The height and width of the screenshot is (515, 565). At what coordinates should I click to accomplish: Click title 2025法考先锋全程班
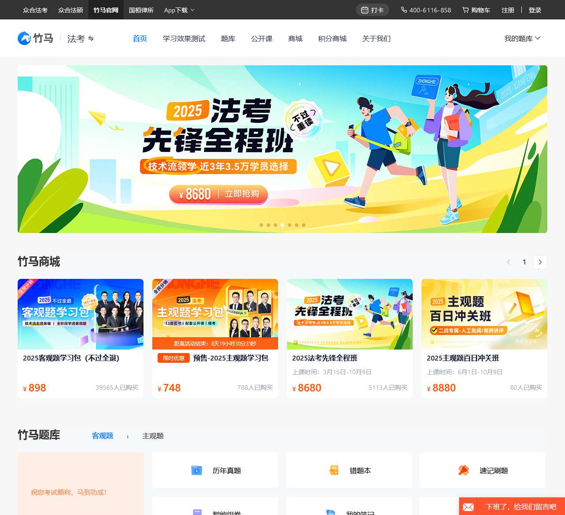pyautogui.click(x=325, y=358)
